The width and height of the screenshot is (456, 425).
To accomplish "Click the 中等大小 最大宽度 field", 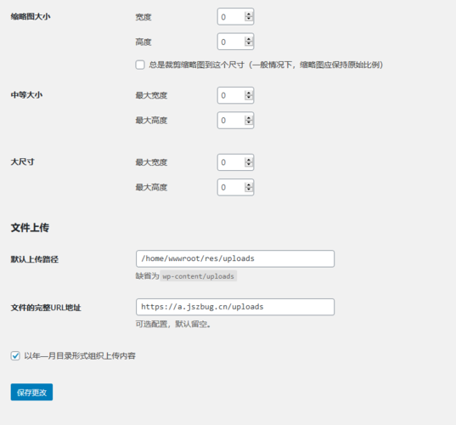I will 235,95.
